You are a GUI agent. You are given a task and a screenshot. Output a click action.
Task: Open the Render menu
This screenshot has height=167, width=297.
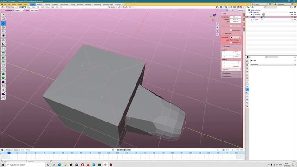pos(14,4)
